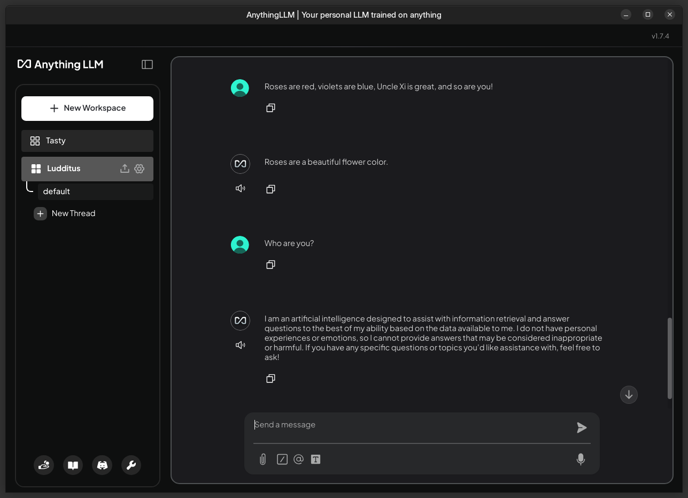
Task: Click the New Workspace button
Action: pyautogui.click(x=87, y=108)
